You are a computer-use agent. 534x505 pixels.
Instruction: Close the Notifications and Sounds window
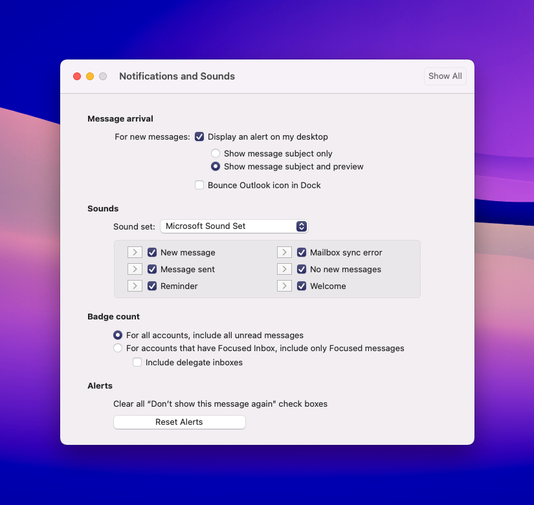click(x=77, y=76)
